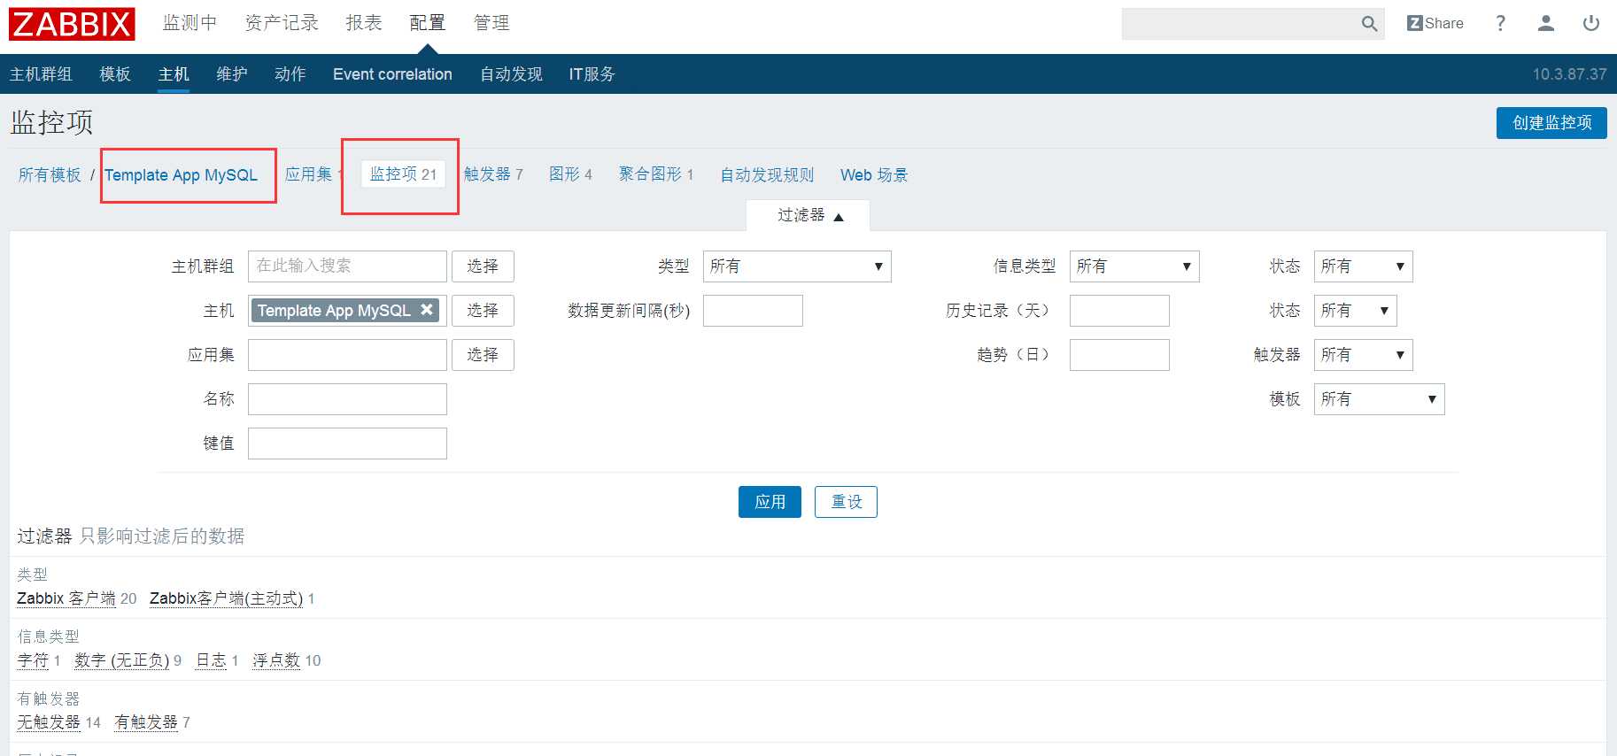Image resolution: width=1617 pixels, height=756 pixels.
Task: Collapse the 过滤器 filter panel
Action: tap(808, 215)
